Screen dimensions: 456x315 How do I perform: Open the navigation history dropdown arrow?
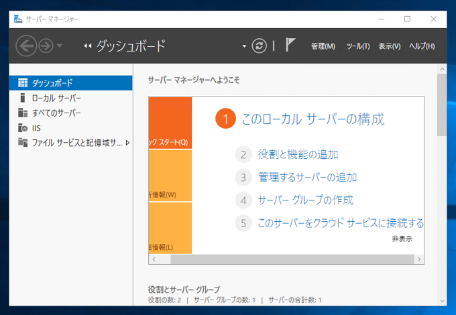coord(60,46)
